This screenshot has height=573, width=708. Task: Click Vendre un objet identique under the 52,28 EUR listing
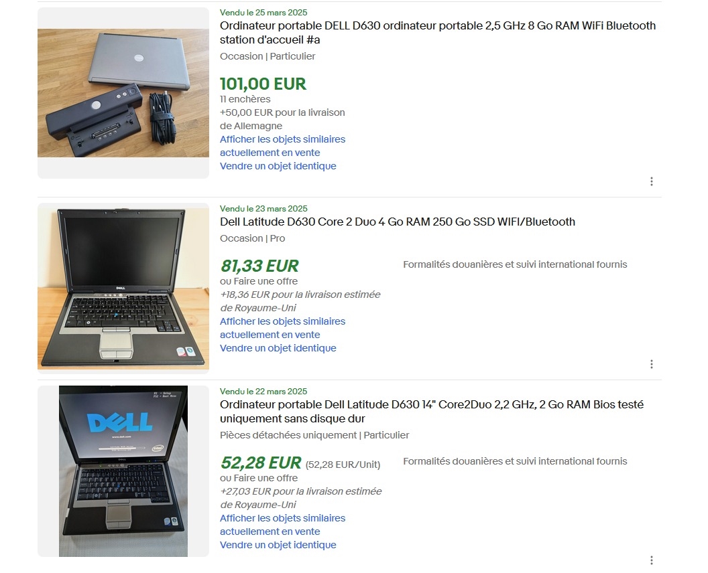click(278, 545)
